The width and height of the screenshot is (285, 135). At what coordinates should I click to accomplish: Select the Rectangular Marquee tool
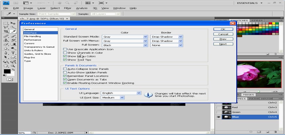pos(6,23)
